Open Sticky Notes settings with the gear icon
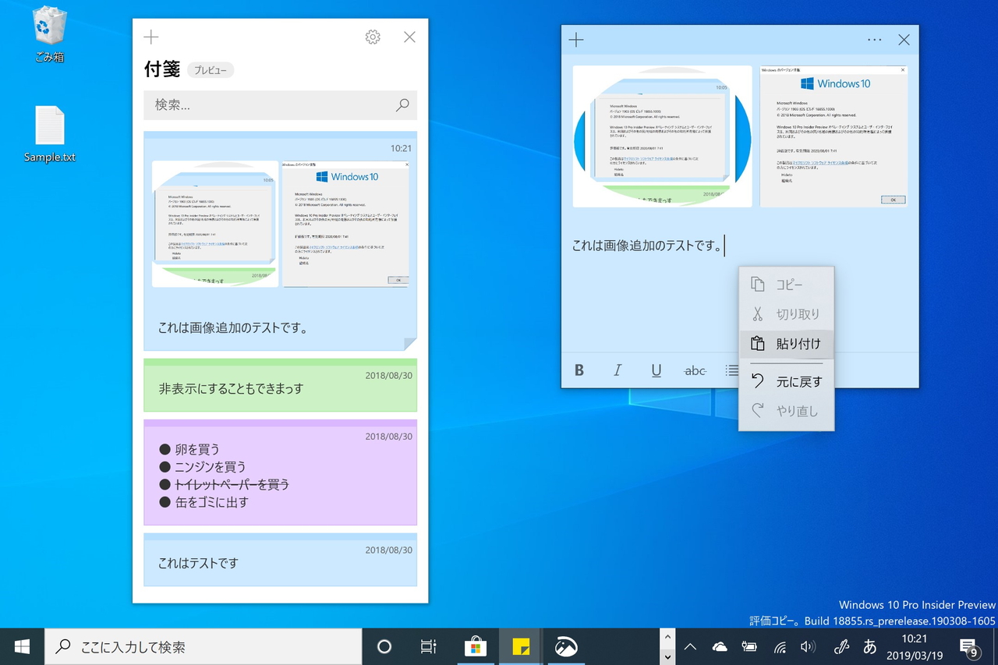998x665 pixels. coord(372,37)
